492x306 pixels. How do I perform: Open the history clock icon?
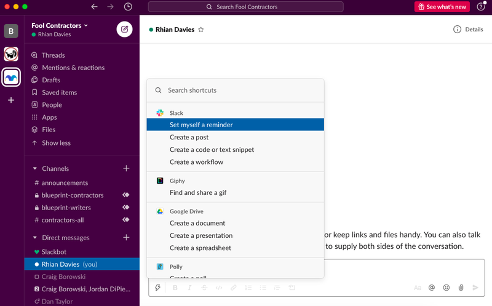pyautogui.click(x=128, y=7)
